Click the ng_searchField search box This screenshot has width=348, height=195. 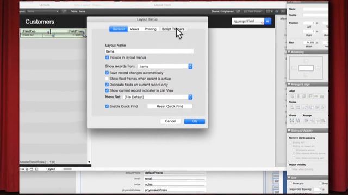coord(248,21)
